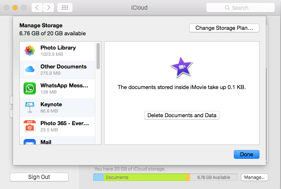Click the 1023.9 MB size label
This screenshot has width=281, height=189.
click(x=52, y=54)
